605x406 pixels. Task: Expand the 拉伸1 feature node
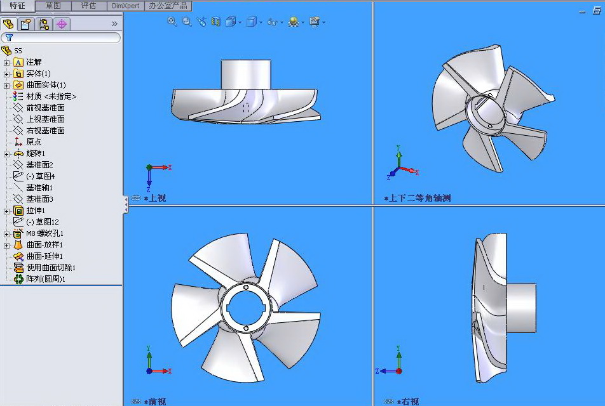(x=6, y=211)
